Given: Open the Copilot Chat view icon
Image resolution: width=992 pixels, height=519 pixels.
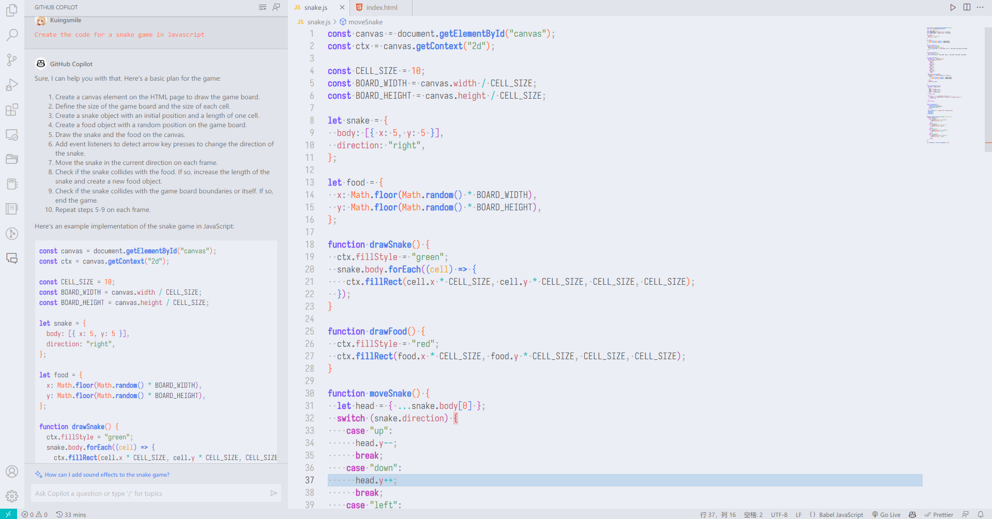Looking at the screenshot, I should [x=12, y=258].
